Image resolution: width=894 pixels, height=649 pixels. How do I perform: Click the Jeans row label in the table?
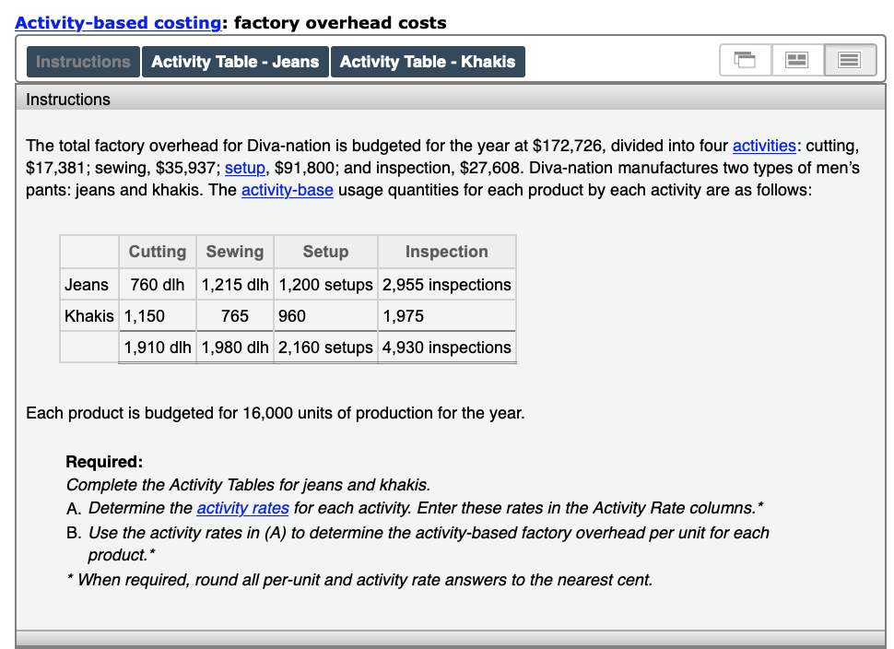click(87, 284)
